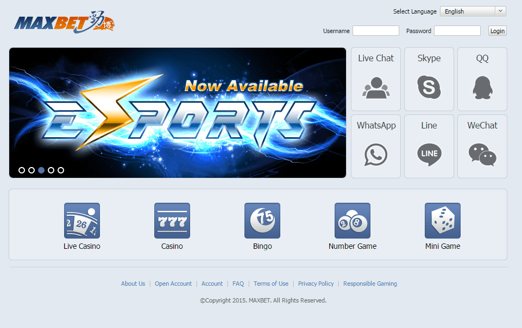Viewport: 522px width, 328px height.
Task: Click the Bingo label text
Action: pyautogui.click(x=262, y=246)
